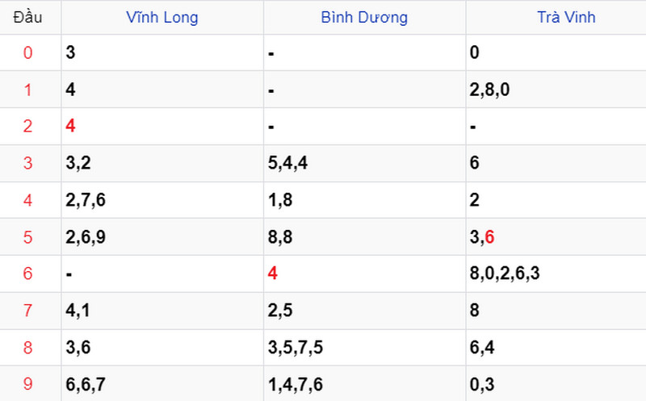
Task: Click the cell containing 3,5,7,5
Action: point(295,348)
